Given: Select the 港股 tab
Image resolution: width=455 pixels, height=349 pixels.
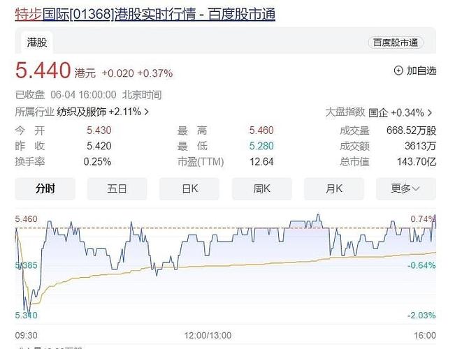Looking at the screenshot, I should (x=37, y=43).
